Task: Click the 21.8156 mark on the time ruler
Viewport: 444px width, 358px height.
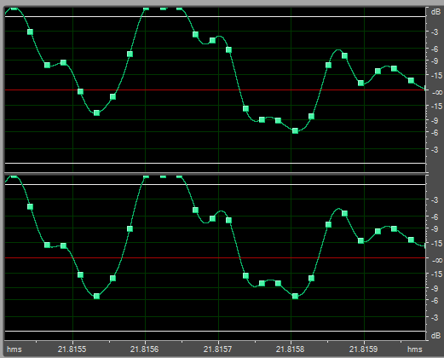Action: point(145,349)
